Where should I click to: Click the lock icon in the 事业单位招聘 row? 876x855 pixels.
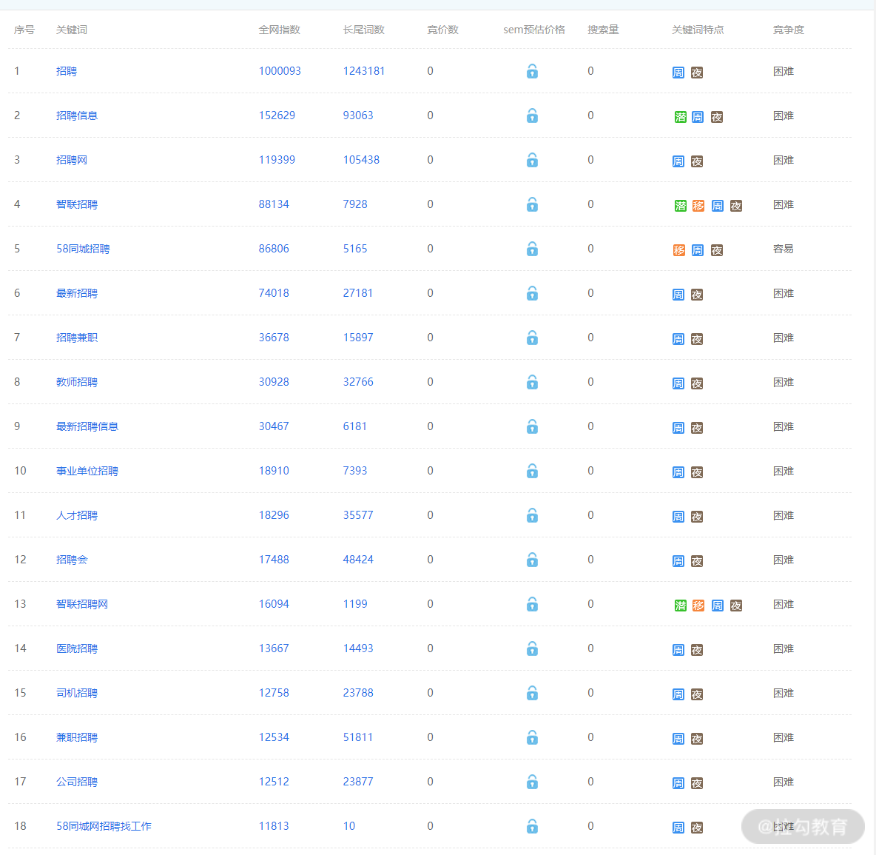pyautogui.click(x=533, y=471)
